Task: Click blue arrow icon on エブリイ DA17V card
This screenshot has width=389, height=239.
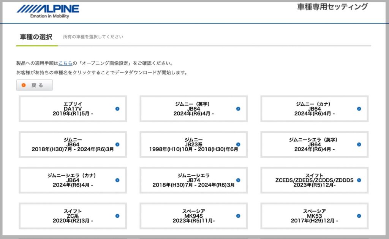Action: click(x=117, y=109)
